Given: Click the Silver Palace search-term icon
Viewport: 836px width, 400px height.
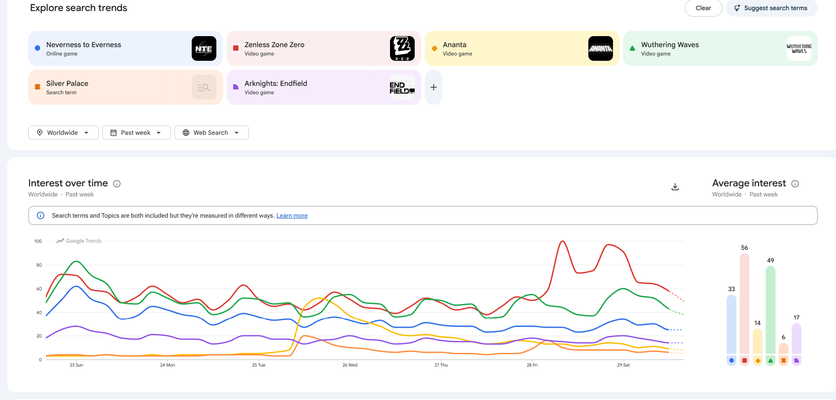Looking at the screenshot, I should tap(204, 87).
